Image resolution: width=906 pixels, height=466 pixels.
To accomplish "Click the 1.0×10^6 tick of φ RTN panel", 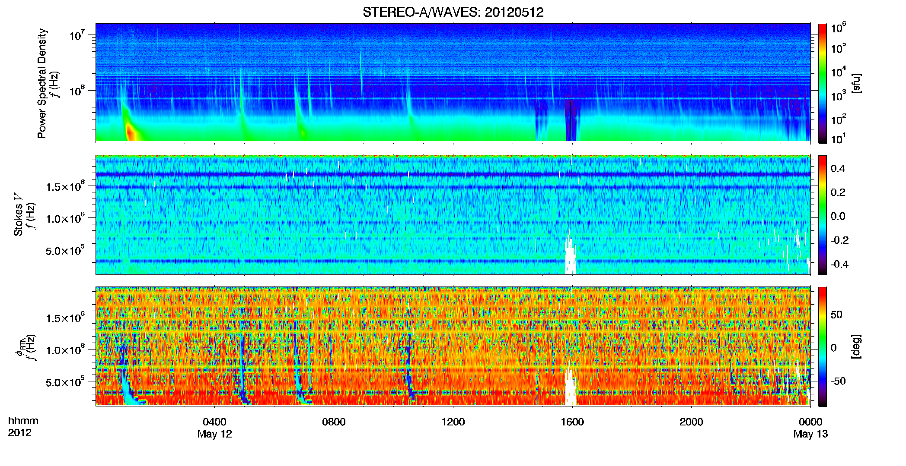I will 65,350.
